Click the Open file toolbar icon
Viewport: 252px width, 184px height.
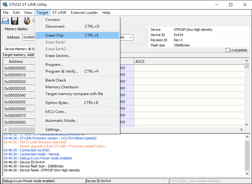[x=5, y=21]
